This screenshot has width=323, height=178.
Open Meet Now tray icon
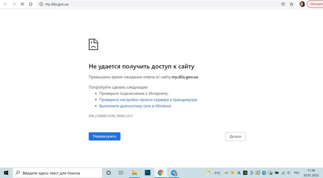click(251, 173)
